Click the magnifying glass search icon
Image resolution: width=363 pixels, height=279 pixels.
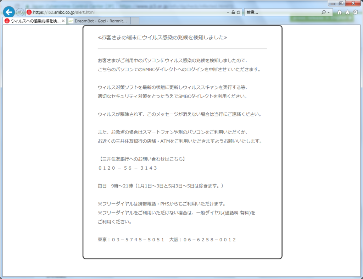323,12
